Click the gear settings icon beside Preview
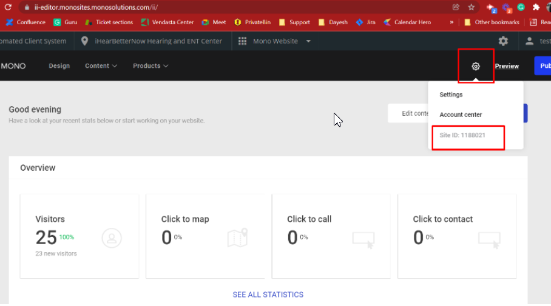Image resolution: width=551 pixels, height=306 pixels. [x=476, y=66]
